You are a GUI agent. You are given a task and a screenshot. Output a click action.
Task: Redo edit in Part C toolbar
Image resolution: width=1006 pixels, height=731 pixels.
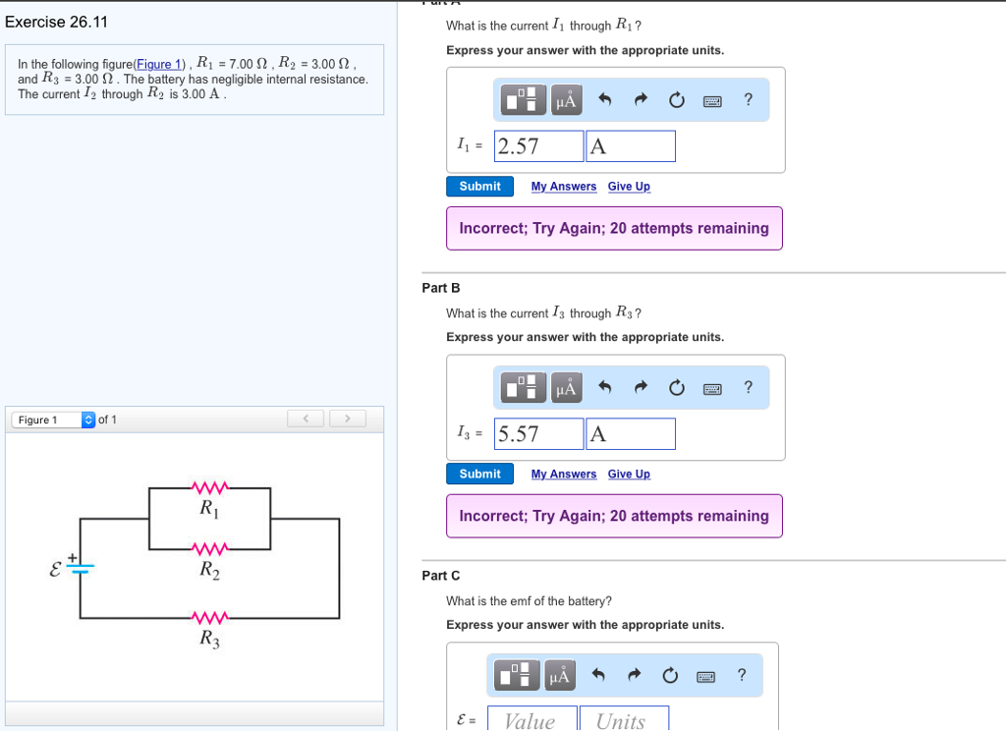coord(634,675)
